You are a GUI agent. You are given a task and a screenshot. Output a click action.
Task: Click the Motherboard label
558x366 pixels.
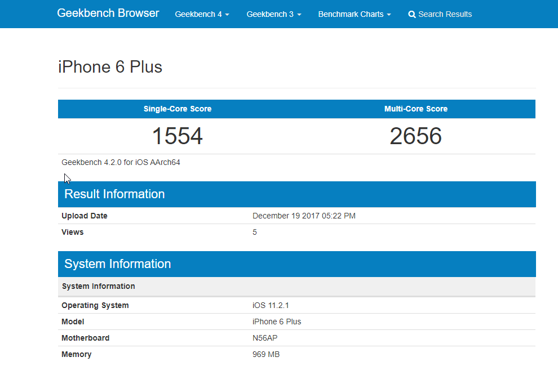pos(86,338)
